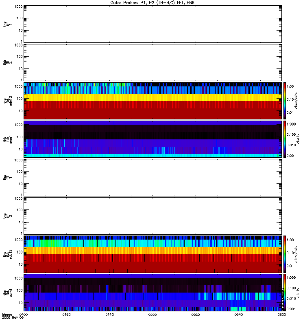Click the 100 tick of the thb fff 2 panel
Image resolution: width=305 pixels, height=326 pixels.
pos(20,57)
